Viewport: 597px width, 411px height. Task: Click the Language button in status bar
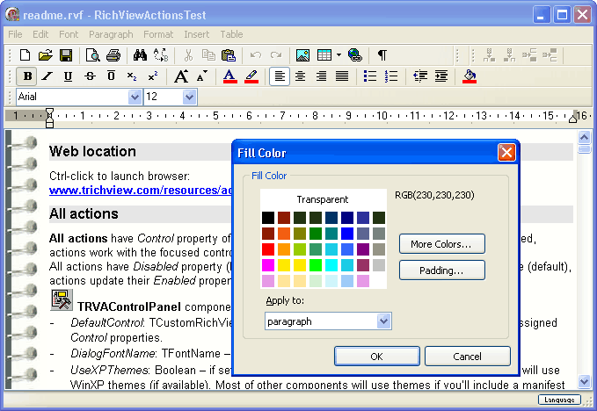click(559, 400)
